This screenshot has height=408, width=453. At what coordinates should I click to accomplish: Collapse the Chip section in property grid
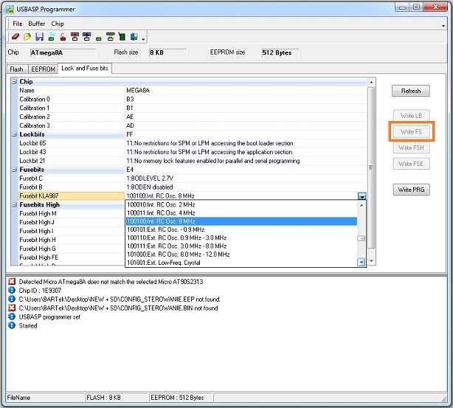coord(15,82)
